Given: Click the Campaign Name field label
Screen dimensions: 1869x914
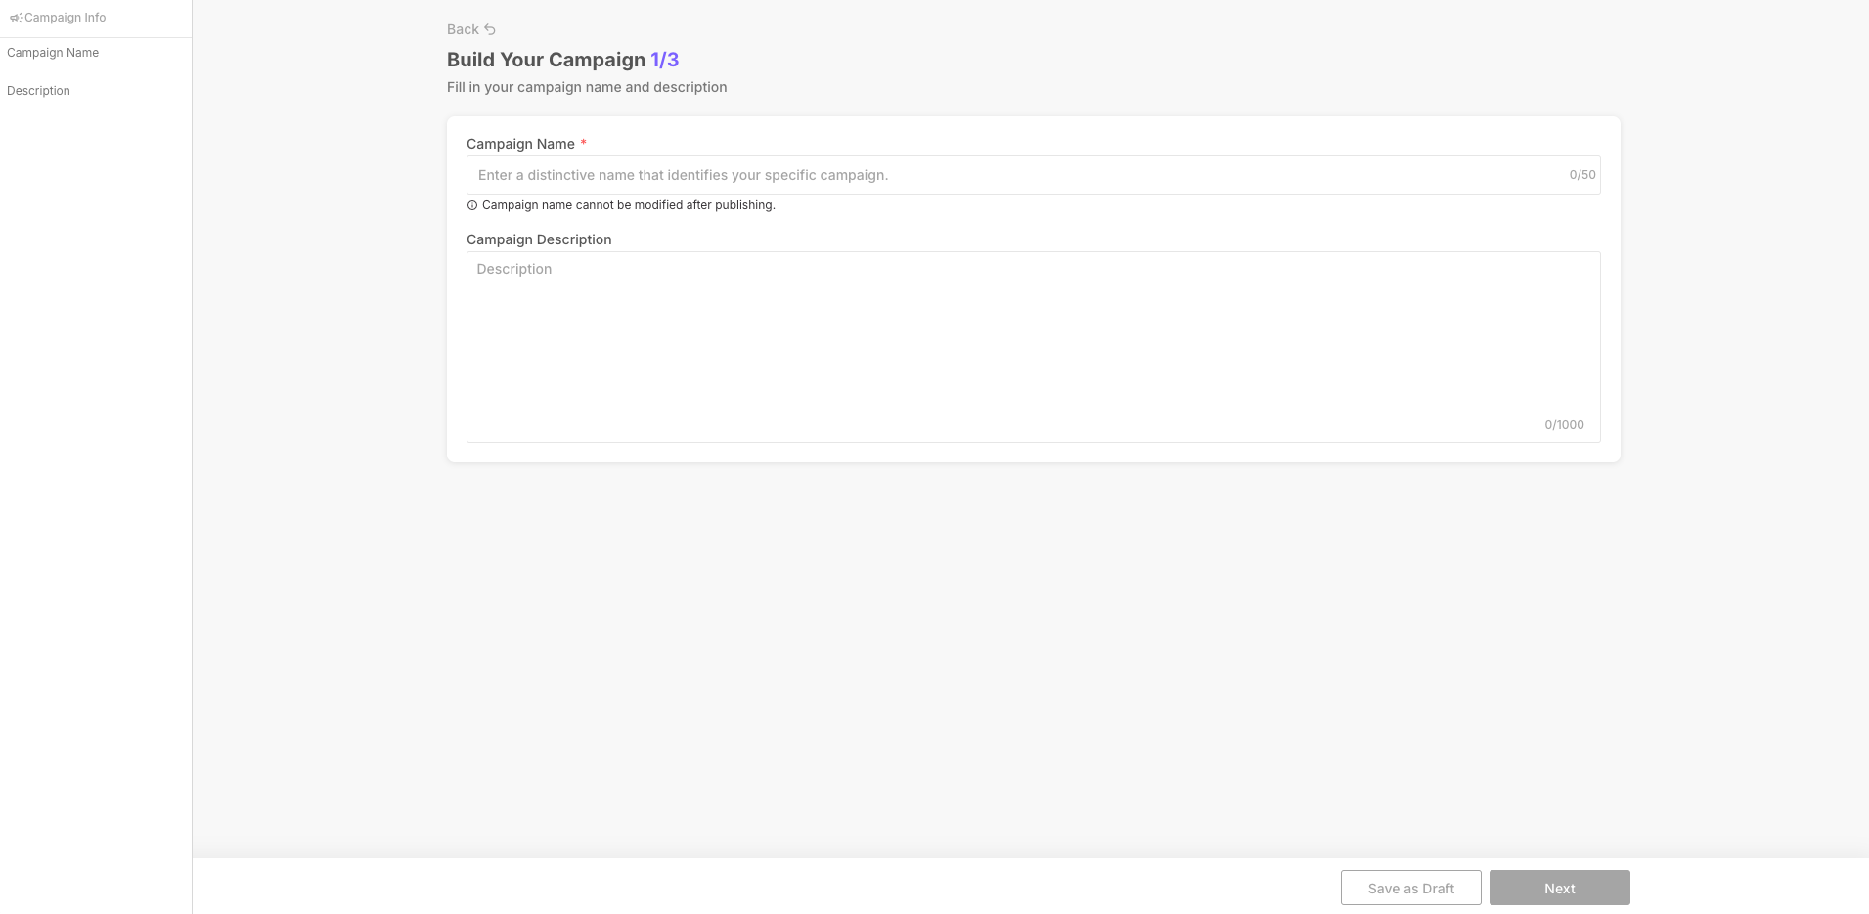Looking at the screenshot, I should (520, 144).
